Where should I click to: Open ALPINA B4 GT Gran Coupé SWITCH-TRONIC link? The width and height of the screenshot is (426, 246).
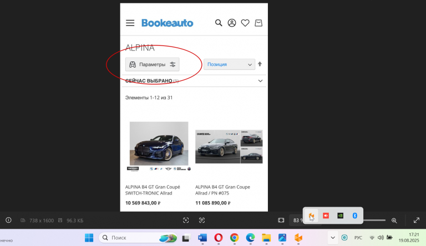153,190
